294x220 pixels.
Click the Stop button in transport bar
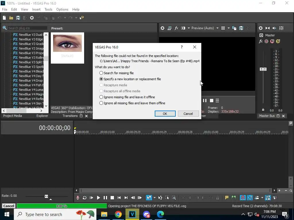coord(112,198)
